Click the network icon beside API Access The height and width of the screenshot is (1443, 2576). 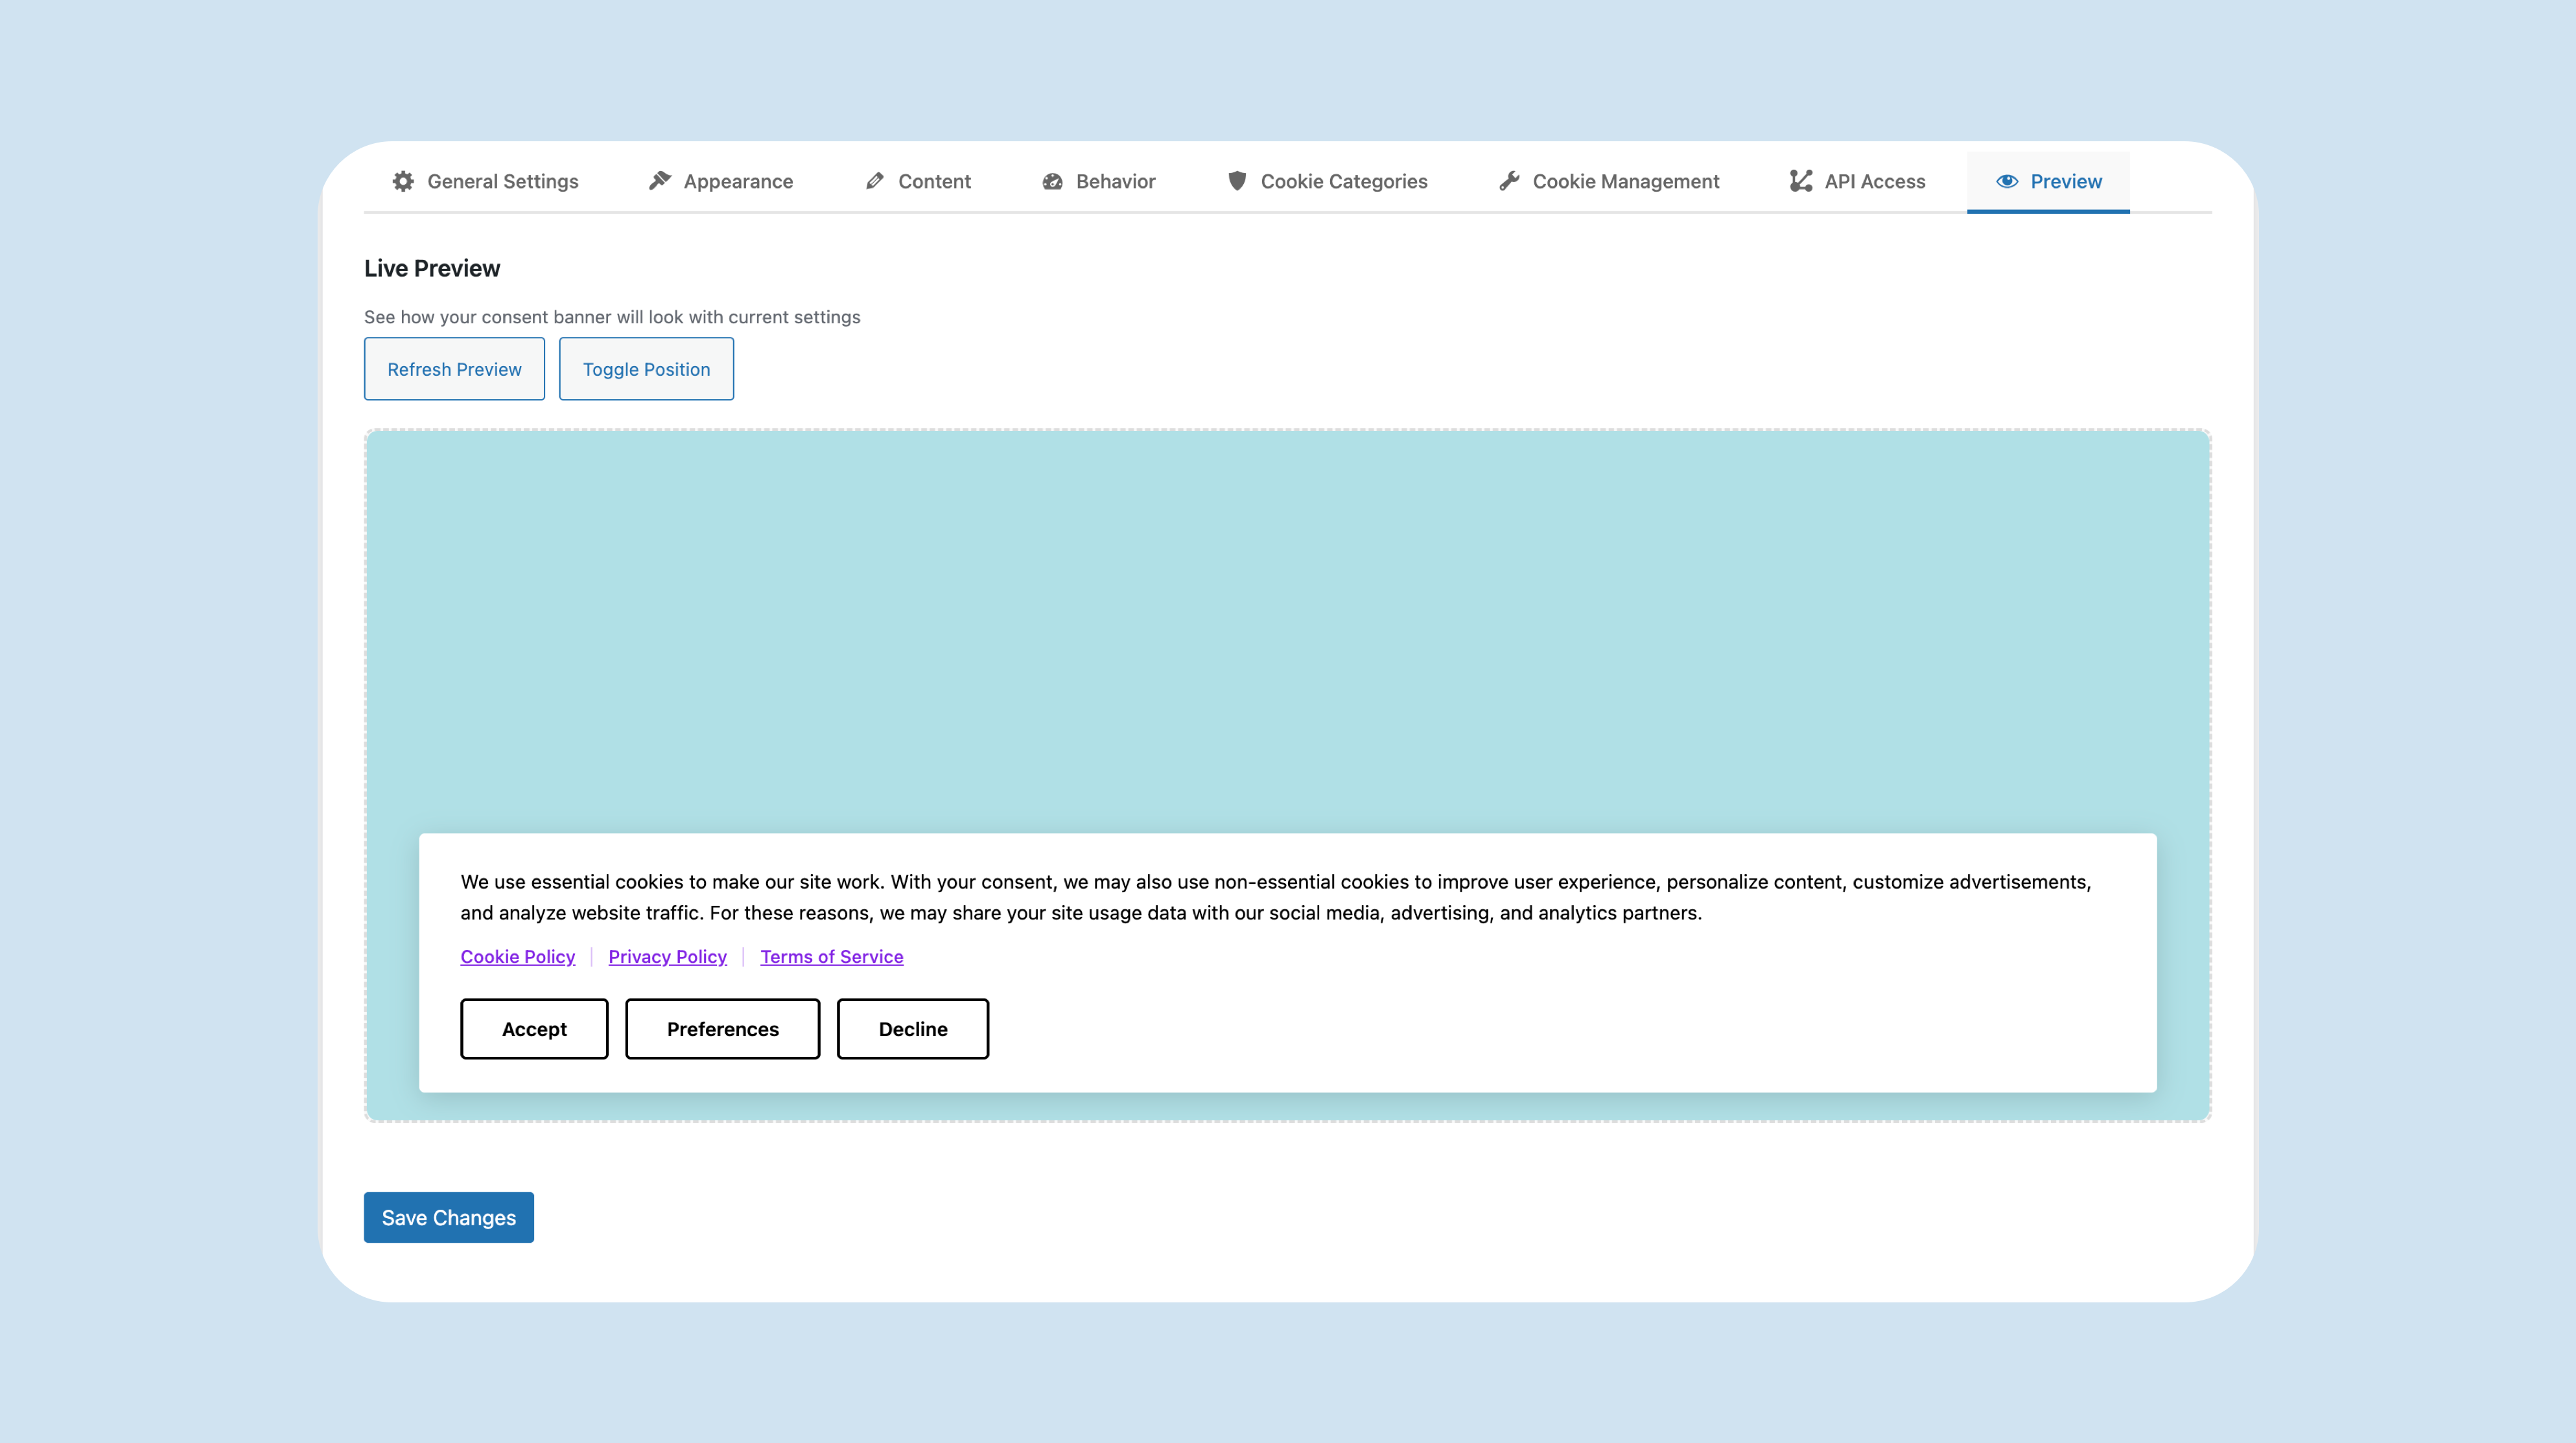click(1801, 181)
